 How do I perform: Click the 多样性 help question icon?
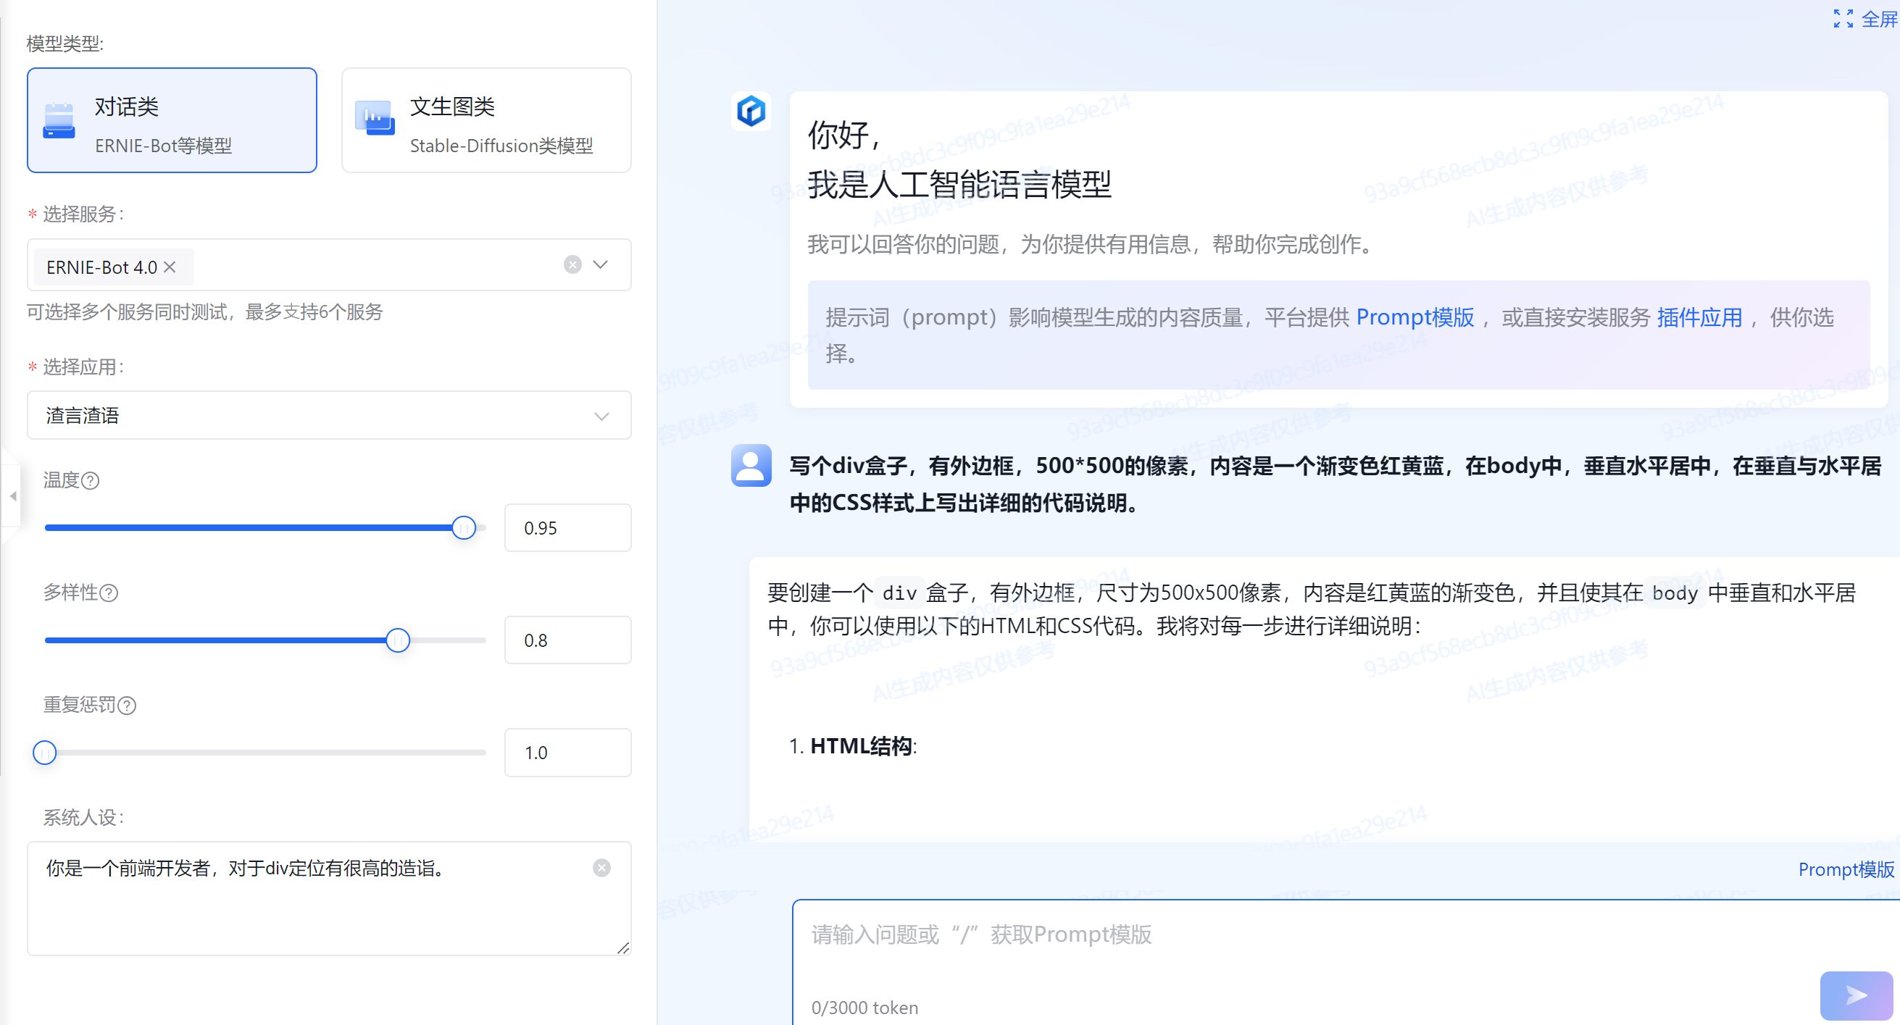click(109, 593)
